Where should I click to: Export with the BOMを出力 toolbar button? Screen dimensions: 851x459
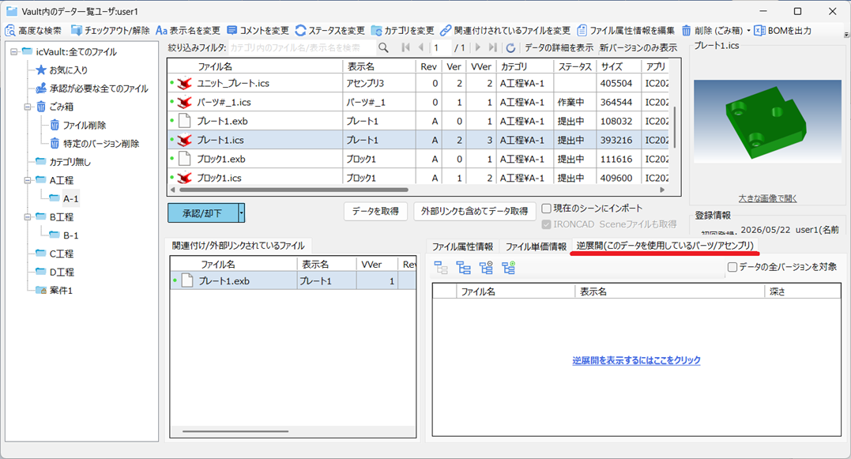[x=783, y=30]
